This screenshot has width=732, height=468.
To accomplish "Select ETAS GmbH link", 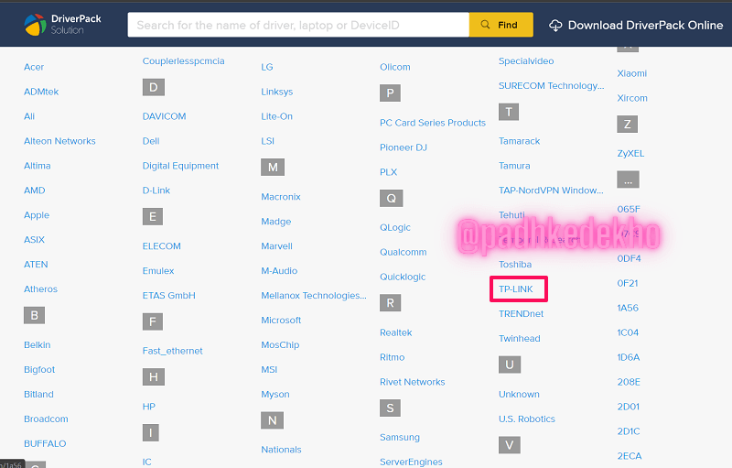I will point(169,295).
